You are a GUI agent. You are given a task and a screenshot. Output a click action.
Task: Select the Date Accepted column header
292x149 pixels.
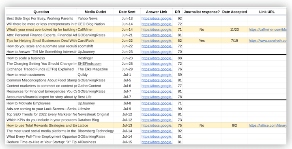234,12
